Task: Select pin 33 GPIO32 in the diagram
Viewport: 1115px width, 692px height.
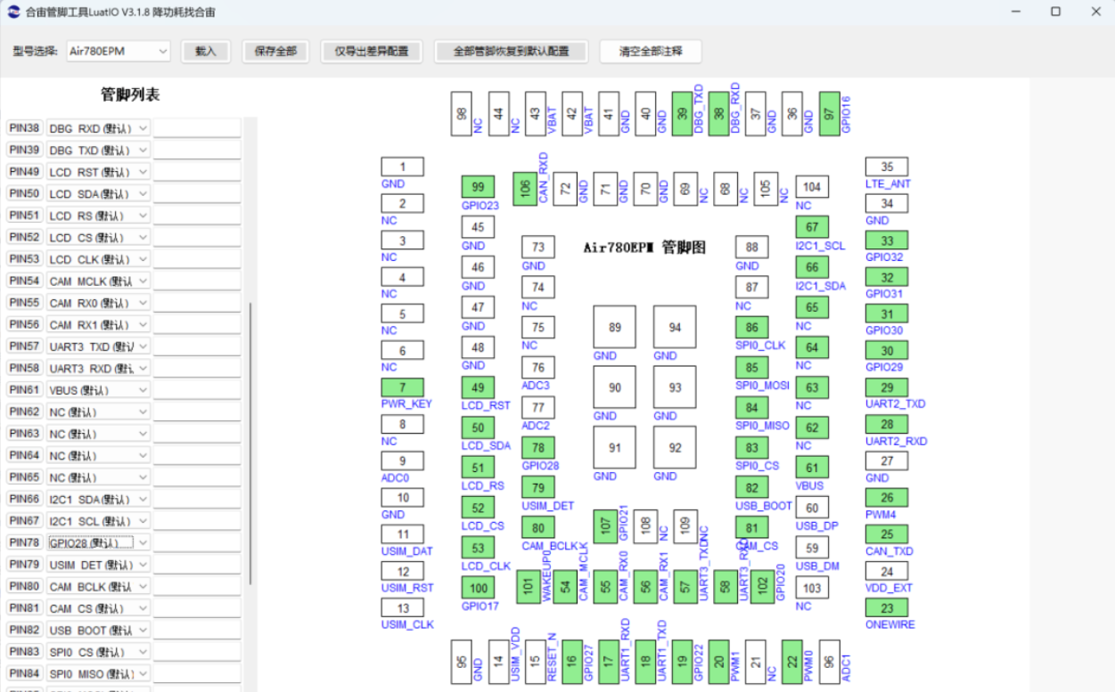Action: pos(887,240)
